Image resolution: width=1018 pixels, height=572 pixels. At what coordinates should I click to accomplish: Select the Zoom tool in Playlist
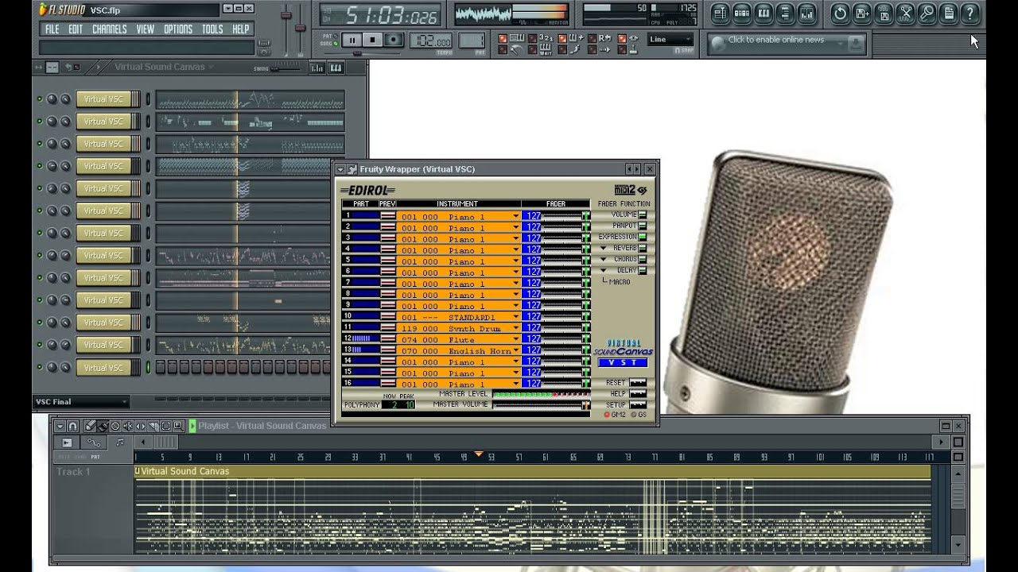(178, 426)
